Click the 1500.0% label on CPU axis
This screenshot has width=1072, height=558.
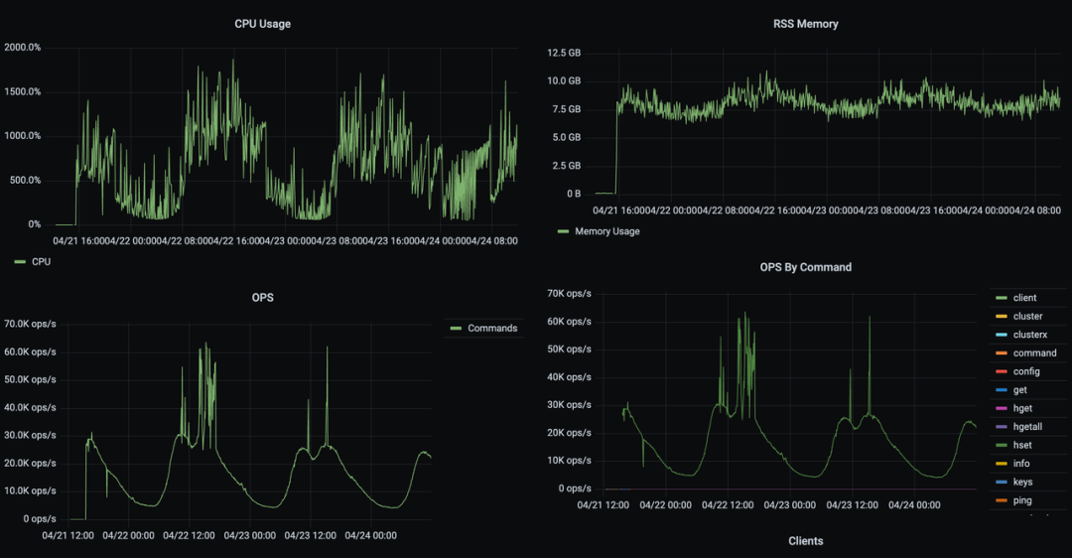tap(23, 92)
